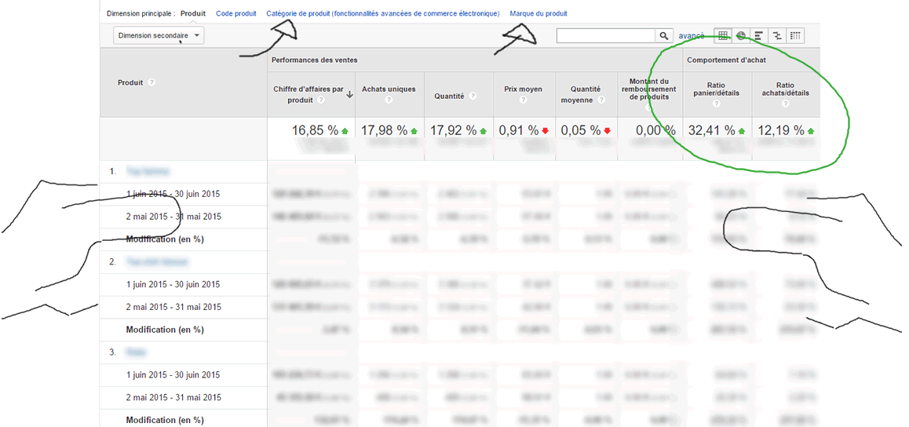Click help icon beside Quantité header
This screenshot has width=909, height=427.
[473, 96]
